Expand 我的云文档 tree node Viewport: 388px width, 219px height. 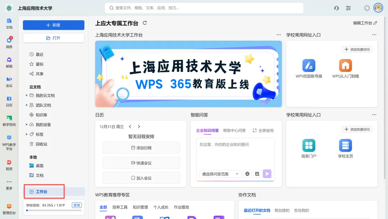point(27,95)
